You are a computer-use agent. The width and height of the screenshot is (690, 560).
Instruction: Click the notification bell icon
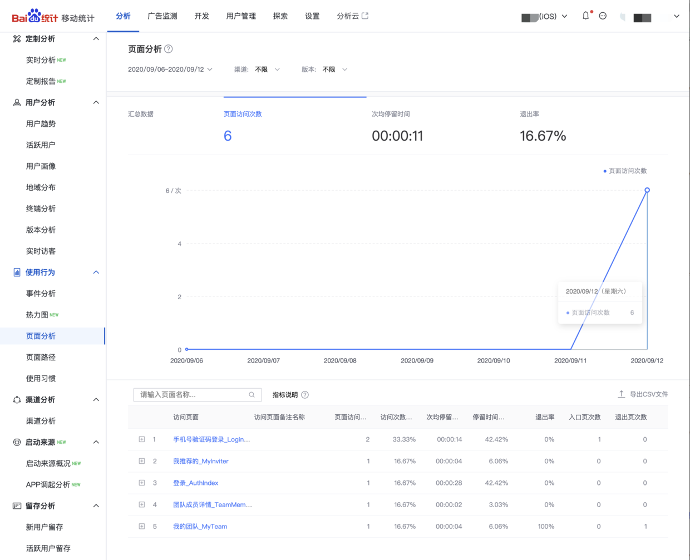(585, 16)
